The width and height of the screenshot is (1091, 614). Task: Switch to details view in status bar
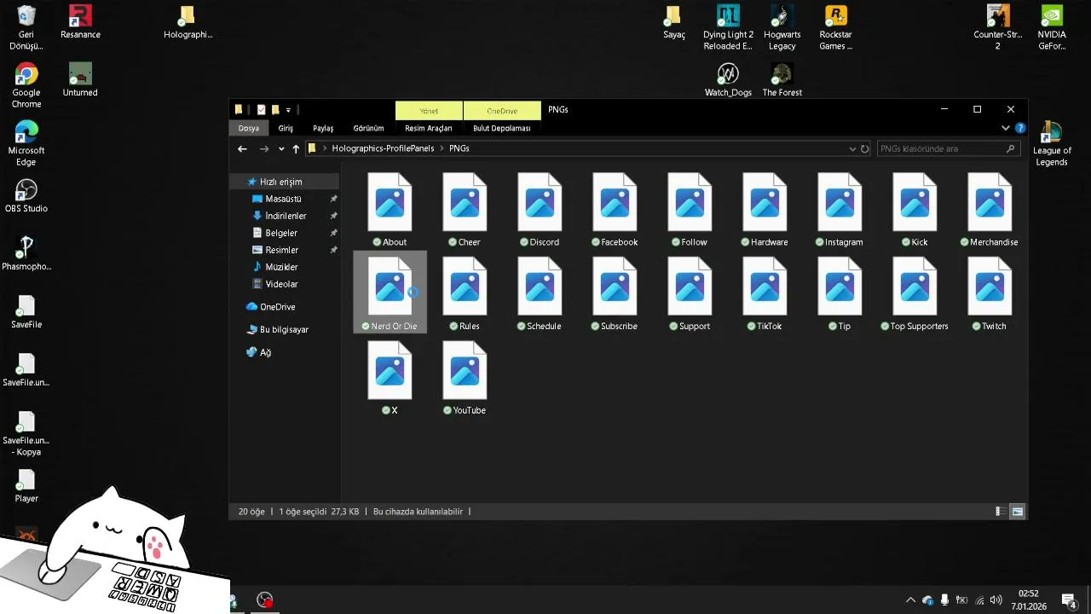1001,512
